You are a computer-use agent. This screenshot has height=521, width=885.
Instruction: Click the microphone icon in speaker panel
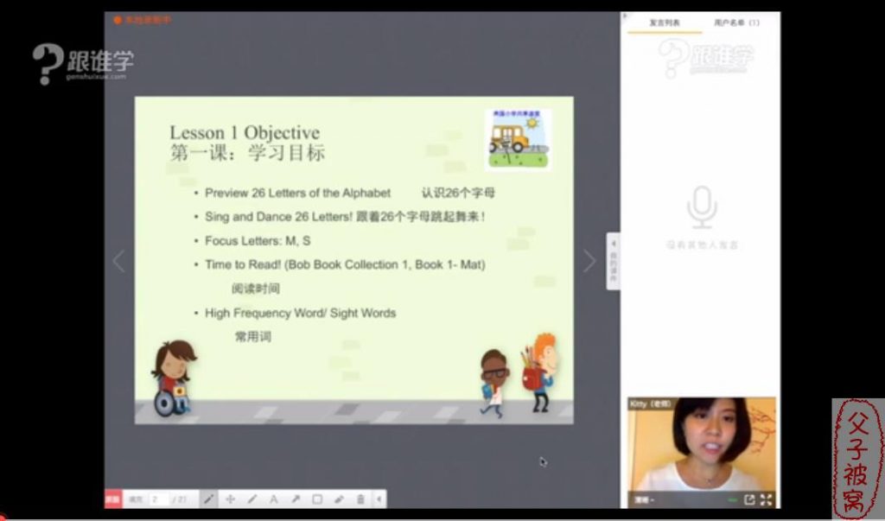pyautogui.click(x=702, y=208)
